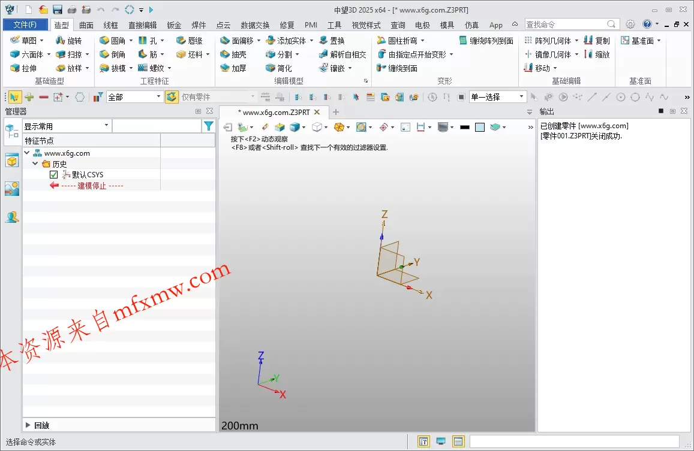The image size is (694, 451).
Task: Select the 放样 loft tool
Action: coord(68,68)
